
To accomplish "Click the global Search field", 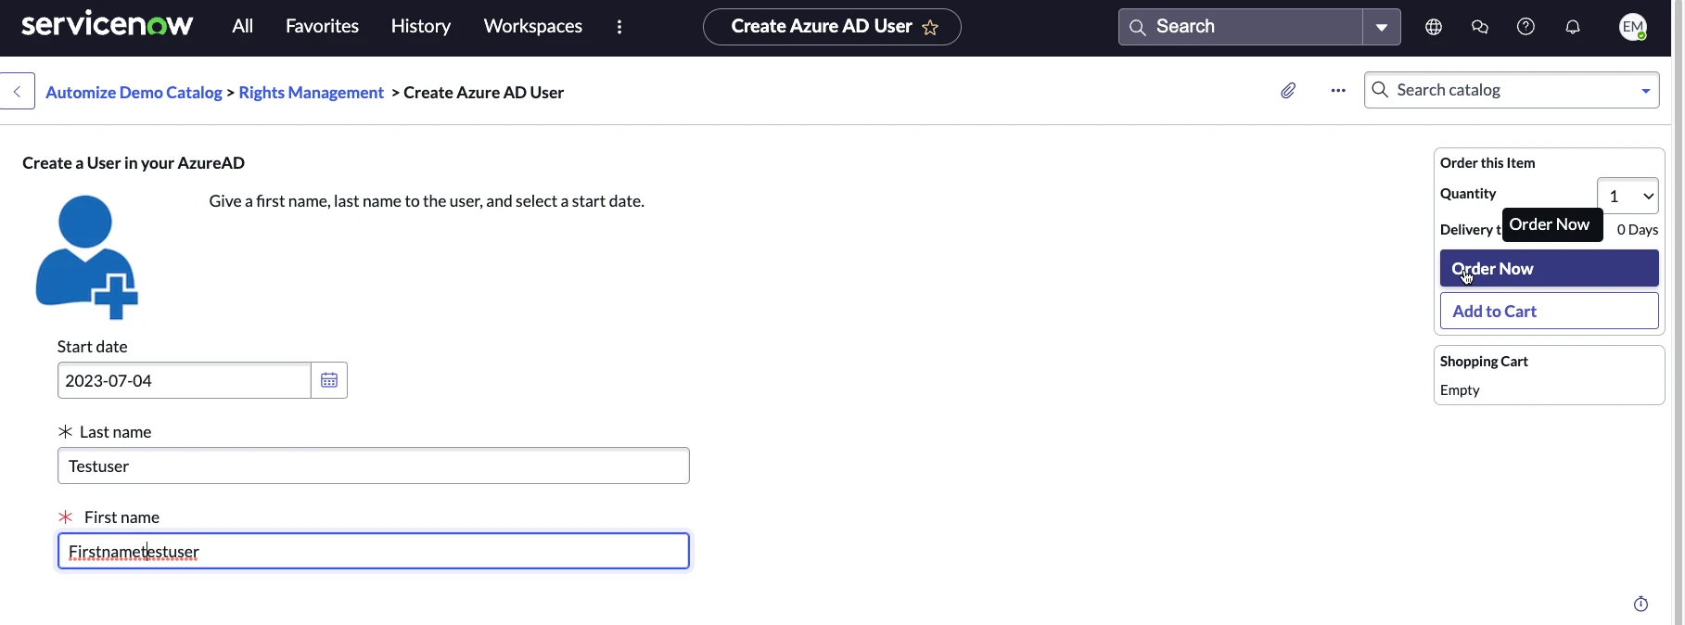I will click(1241, 27).
